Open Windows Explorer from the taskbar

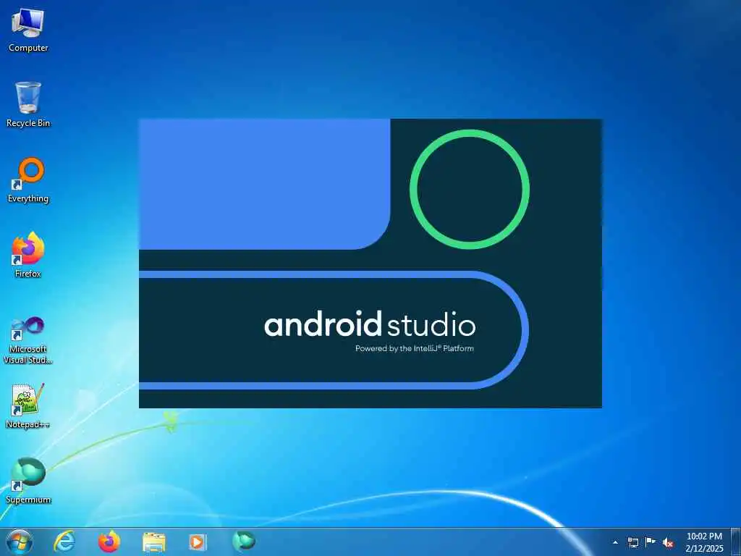pyautogui.click(x=154, y=542)
